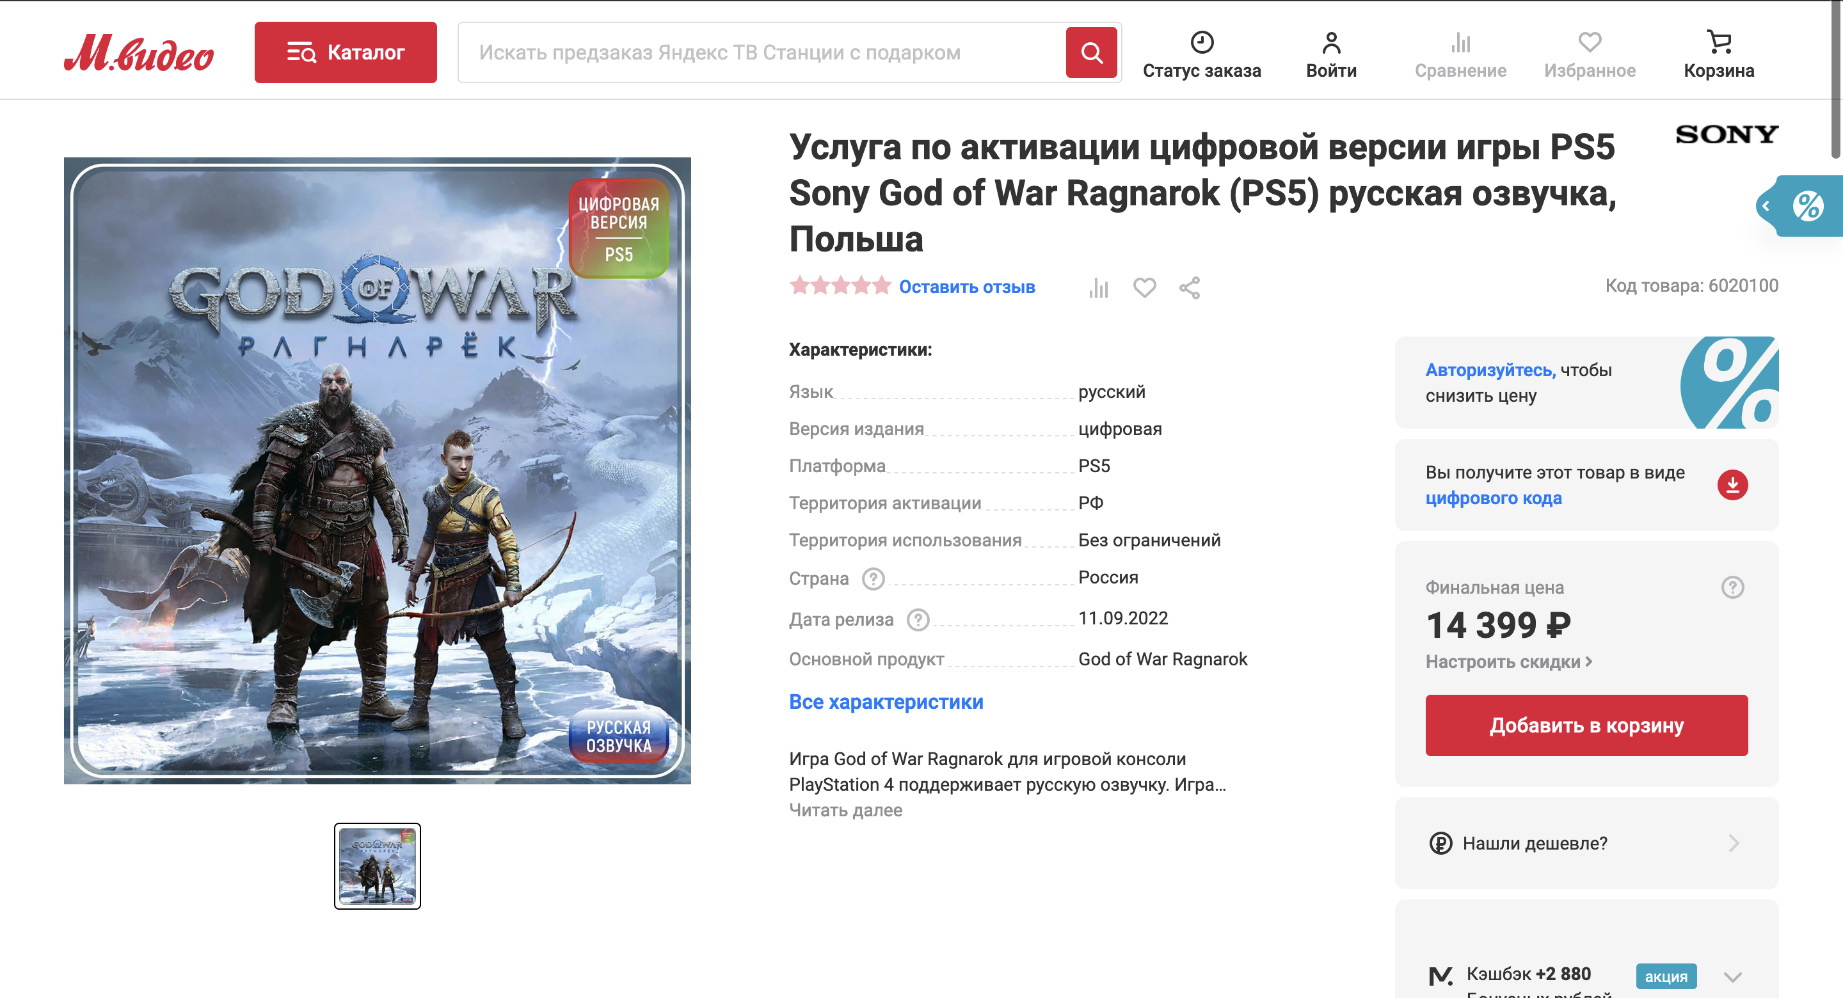Add product to comparison via bars icon
Viewport: 1843px width, 998px height.
pos(1098,288)
